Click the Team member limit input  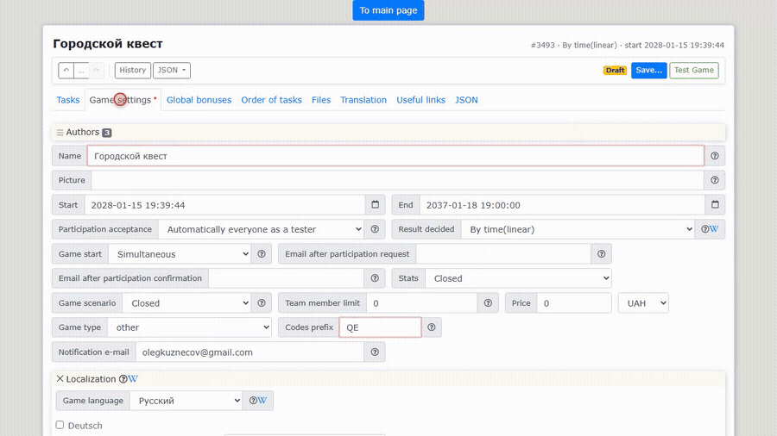[x=422, y=303]
